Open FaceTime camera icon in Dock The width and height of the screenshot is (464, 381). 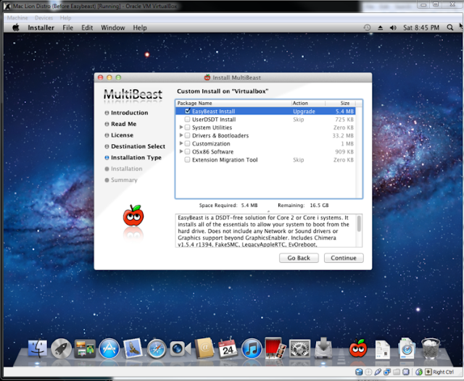click(180, 349)
